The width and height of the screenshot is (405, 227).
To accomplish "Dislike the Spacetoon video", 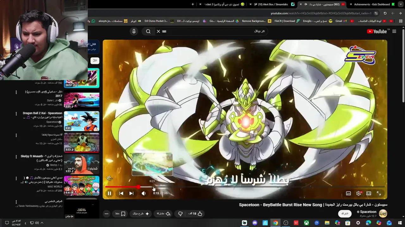I will [x=180, y=213].
